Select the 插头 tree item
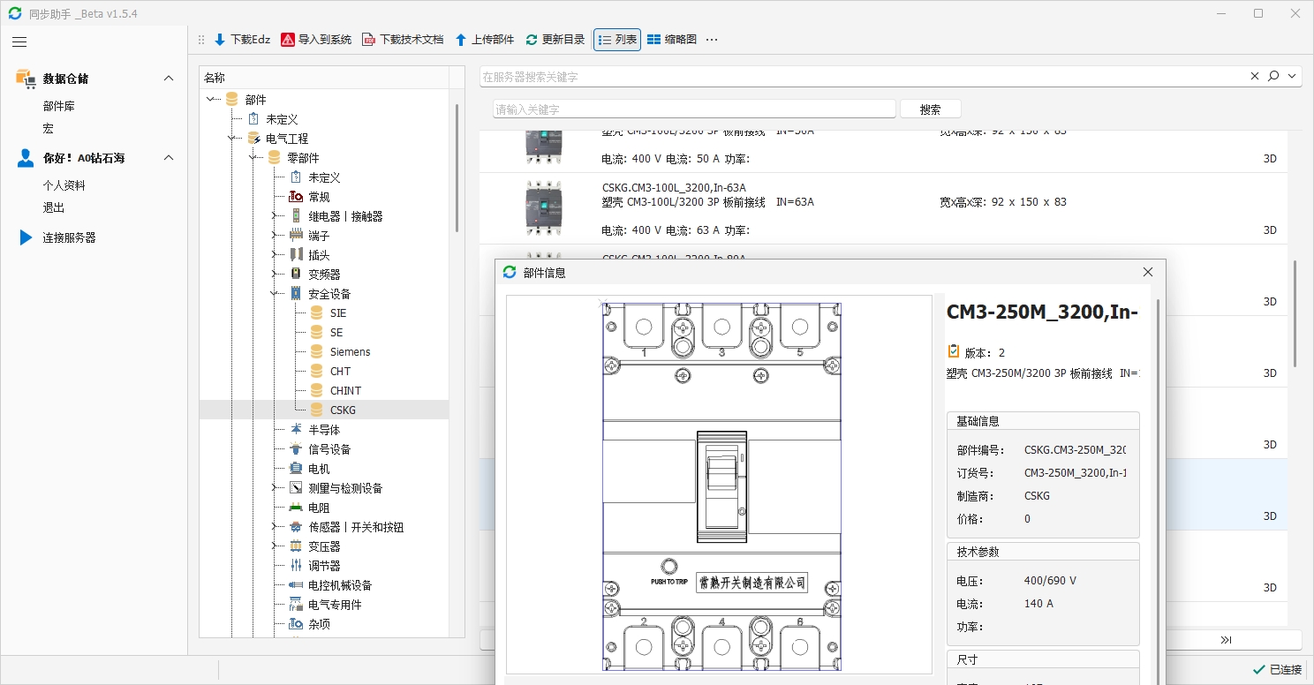 [x=319, y=255]
